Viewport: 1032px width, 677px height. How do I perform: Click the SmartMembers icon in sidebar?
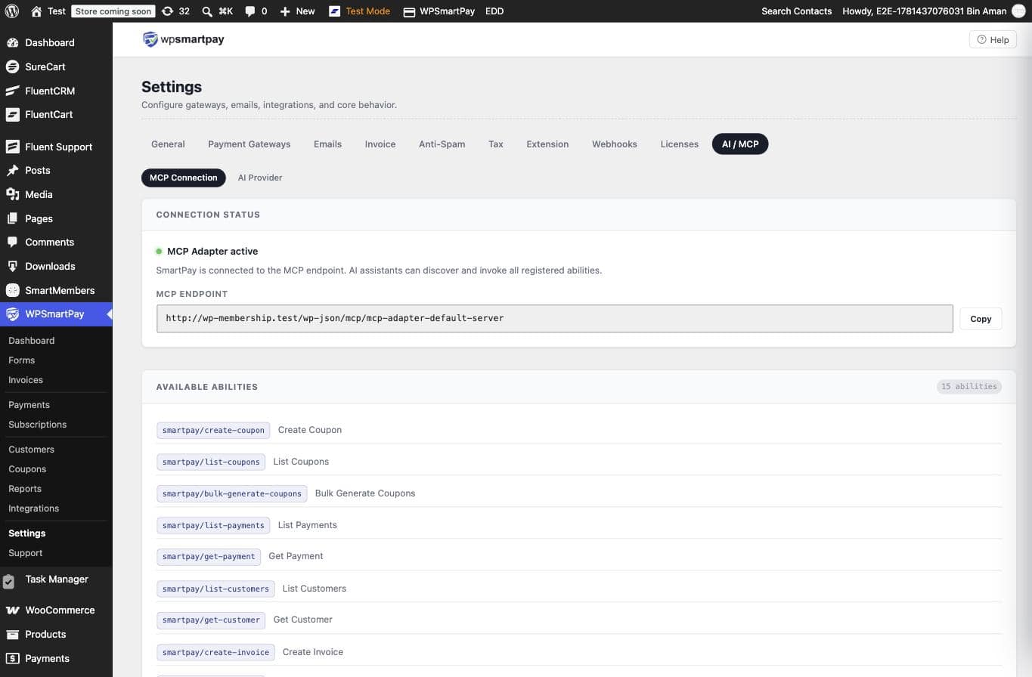(12, 290)
